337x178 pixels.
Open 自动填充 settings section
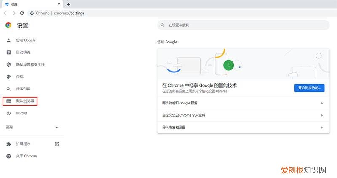[x=23, y=53]
